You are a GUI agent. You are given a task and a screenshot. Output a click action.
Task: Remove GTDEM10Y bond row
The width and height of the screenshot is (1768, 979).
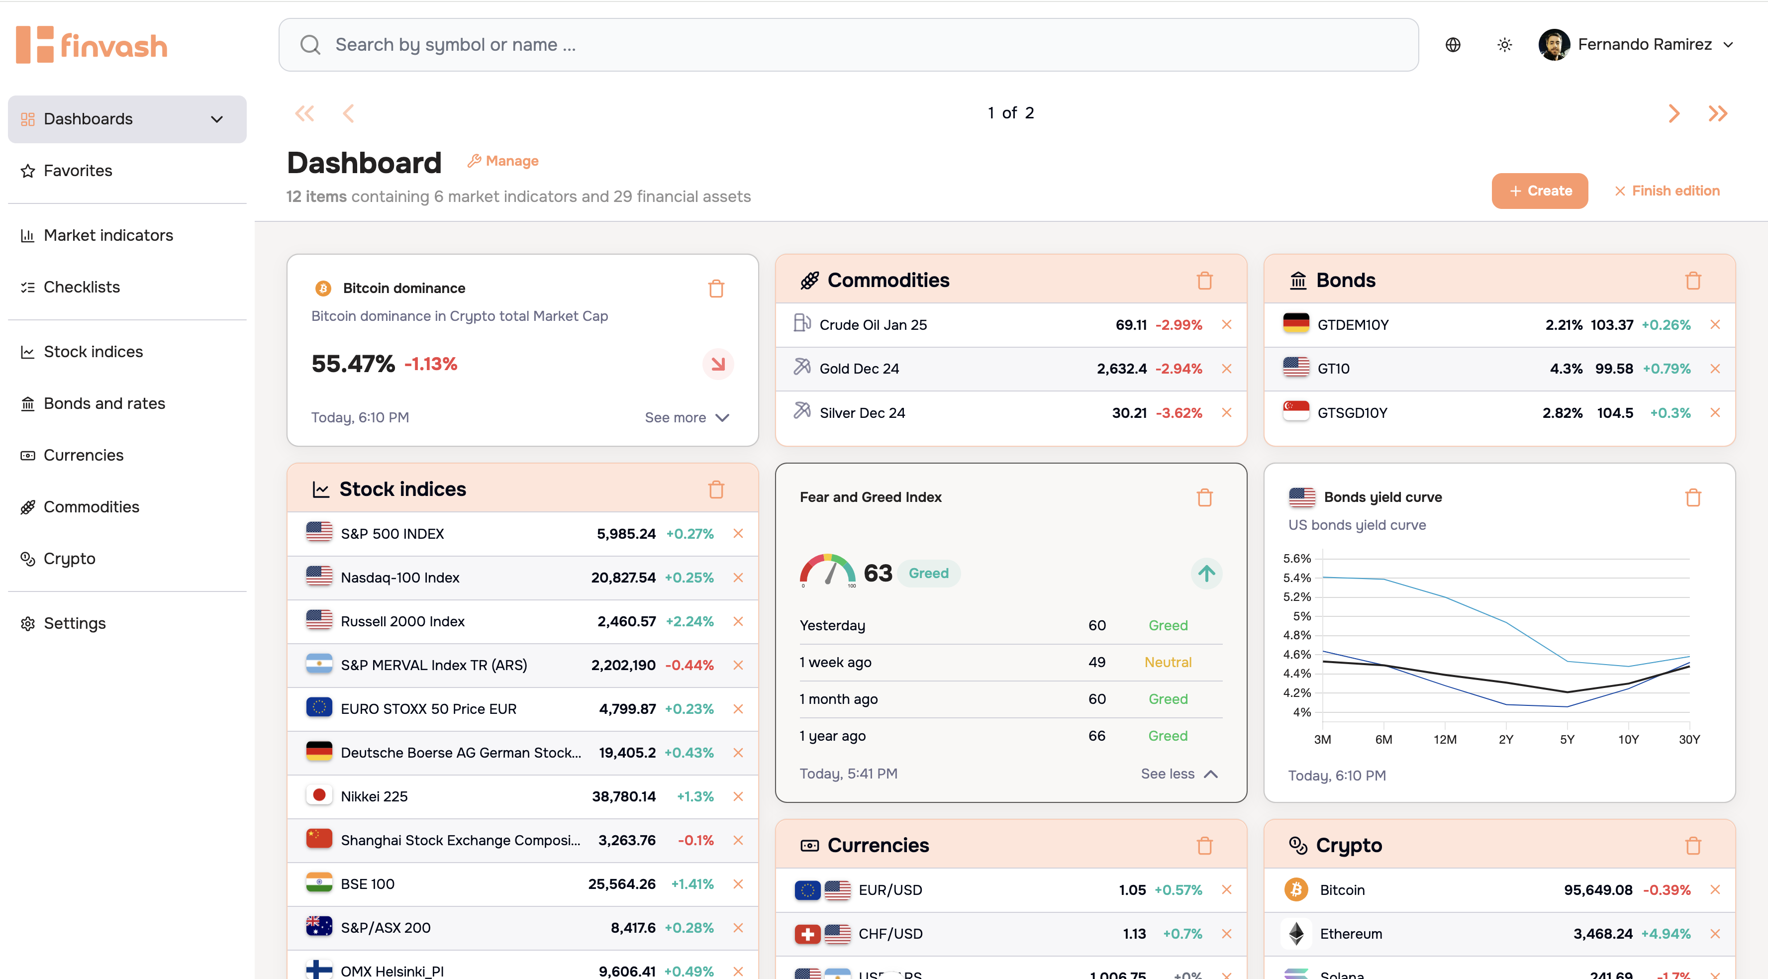tap(1715, 325)
